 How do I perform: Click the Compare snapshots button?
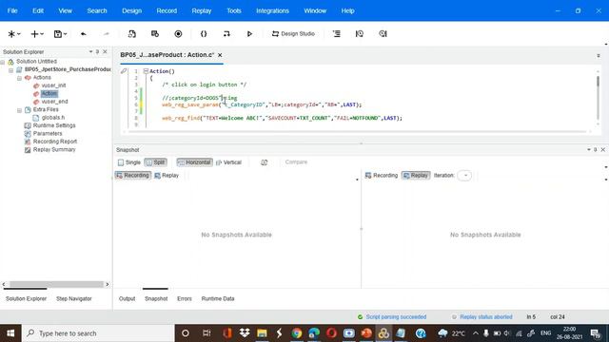(x=296, y=162)
